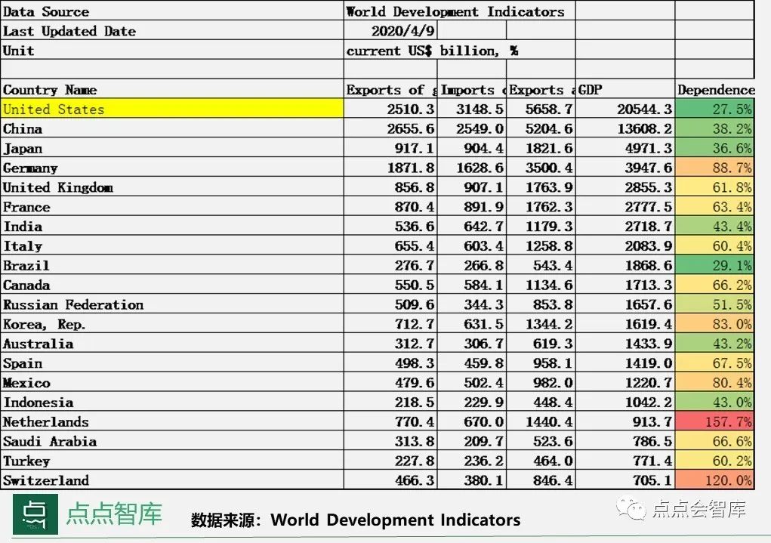Click the red 157.7% dependence cell
The height and width of the screenshot is (543, 771).
[x=714, y=422]
